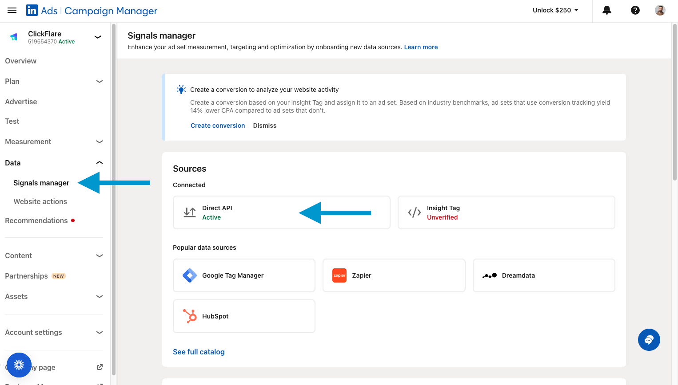678x385 pixels.
Task: Click the HubSpot logo icon
Action: click(190, 316)
